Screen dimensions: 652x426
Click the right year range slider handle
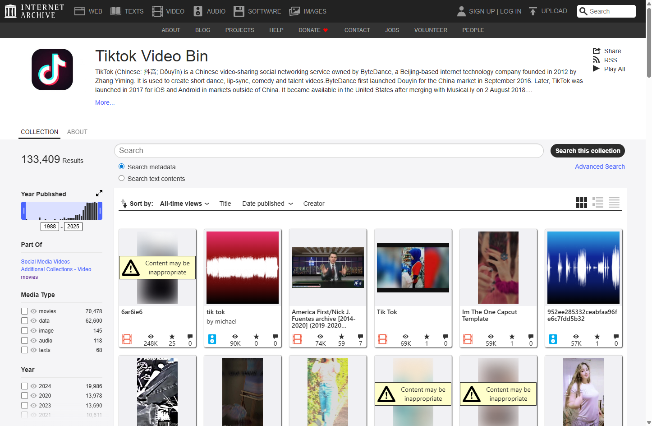[100, 211]
